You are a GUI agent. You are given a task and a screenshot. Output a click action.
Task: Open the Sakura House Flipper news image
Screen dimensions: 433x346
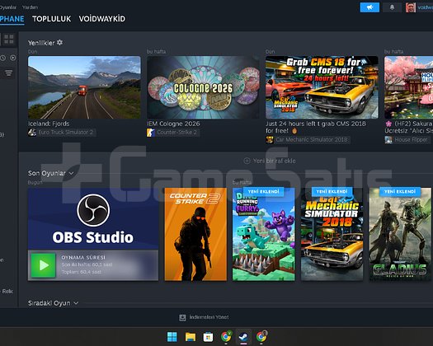click(409, 87)
